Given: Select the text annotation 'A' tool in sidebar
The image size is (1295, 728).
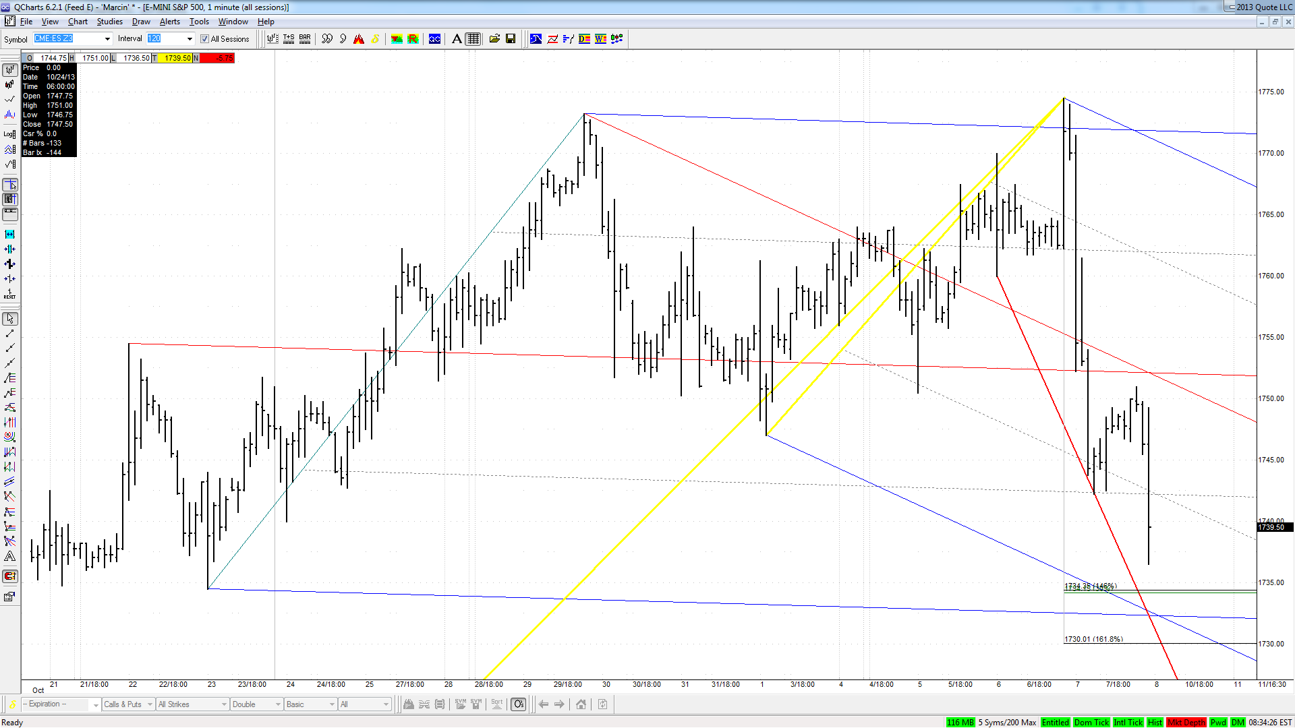Looking at the screenshot, I should pyautogui.click(x=10, y=557).
